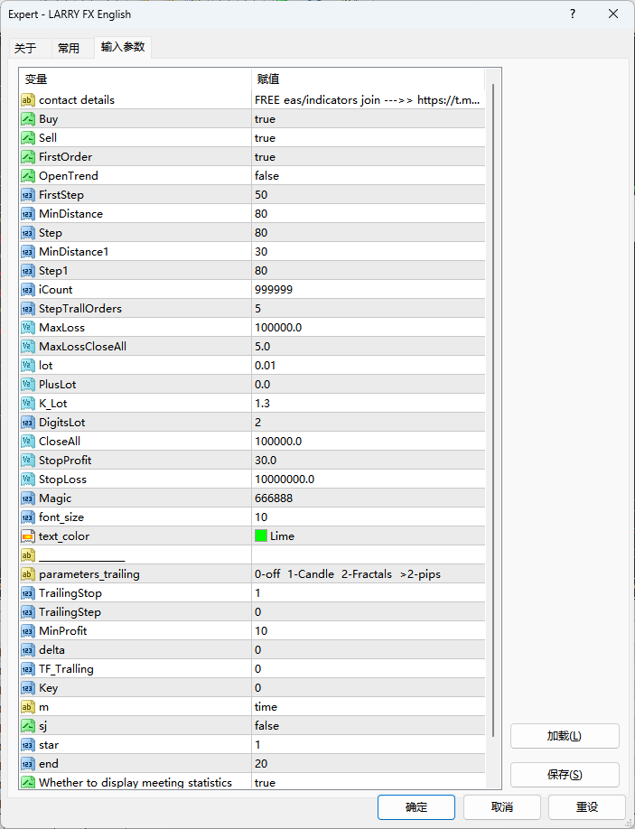
Task: Click the string icon next to parameters_trailing
Action: pyautogui.click(x=28, y=574)
